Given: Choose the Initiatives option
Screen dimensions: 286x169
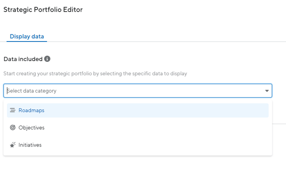Looking at the screenshot, I should click(138, 145).
